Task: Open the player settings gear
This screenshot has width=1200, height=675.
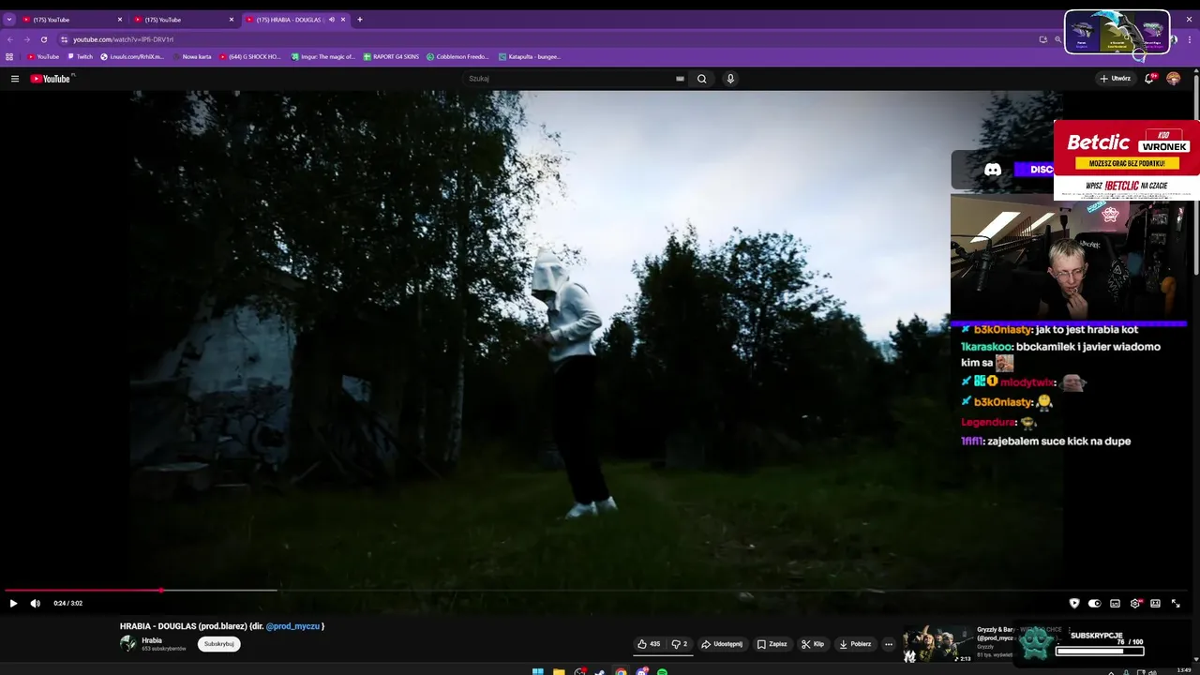Action: [1135, 603]
